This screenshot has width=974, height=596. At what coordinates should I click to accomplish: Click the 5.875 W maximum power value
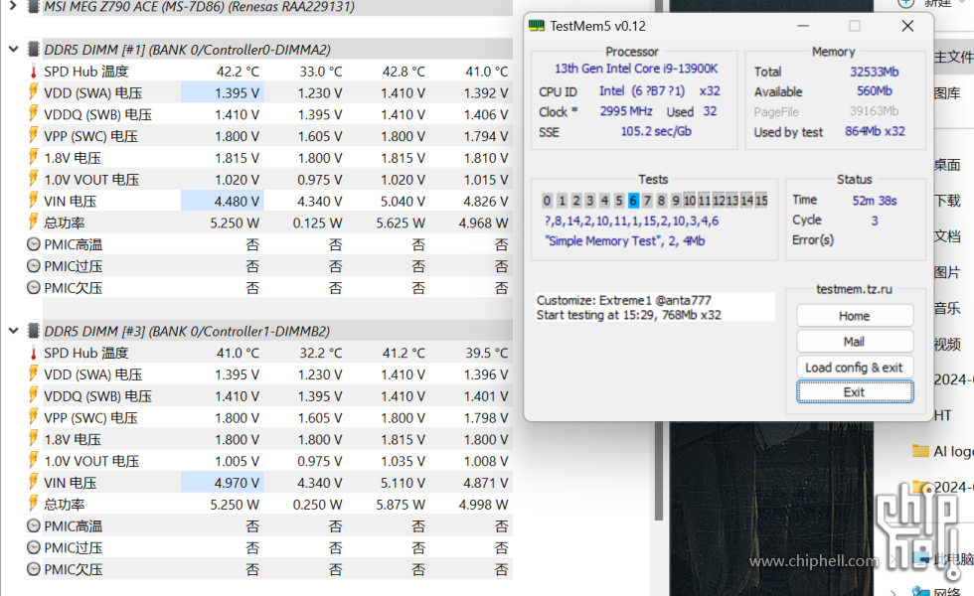[401, 505]
